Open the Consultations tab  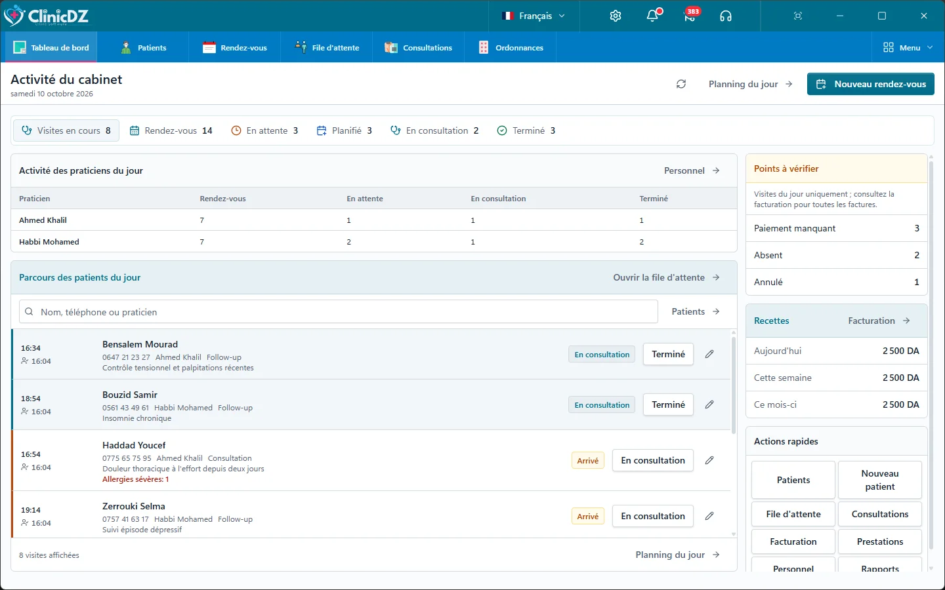click(419, 47)
